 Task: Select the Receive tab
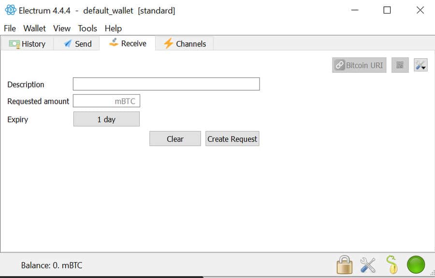(x=128, y=43)
